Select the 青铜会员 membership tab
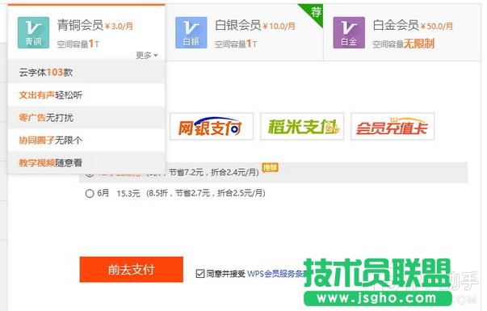This screenshot has height=311, width=487. [86, 32]
